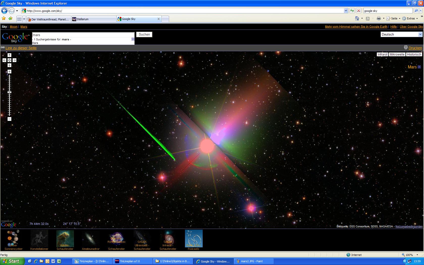Show hidden toolbar items via the chevron
This screenshot has width=424, height=265.
(x=422, y=17)
